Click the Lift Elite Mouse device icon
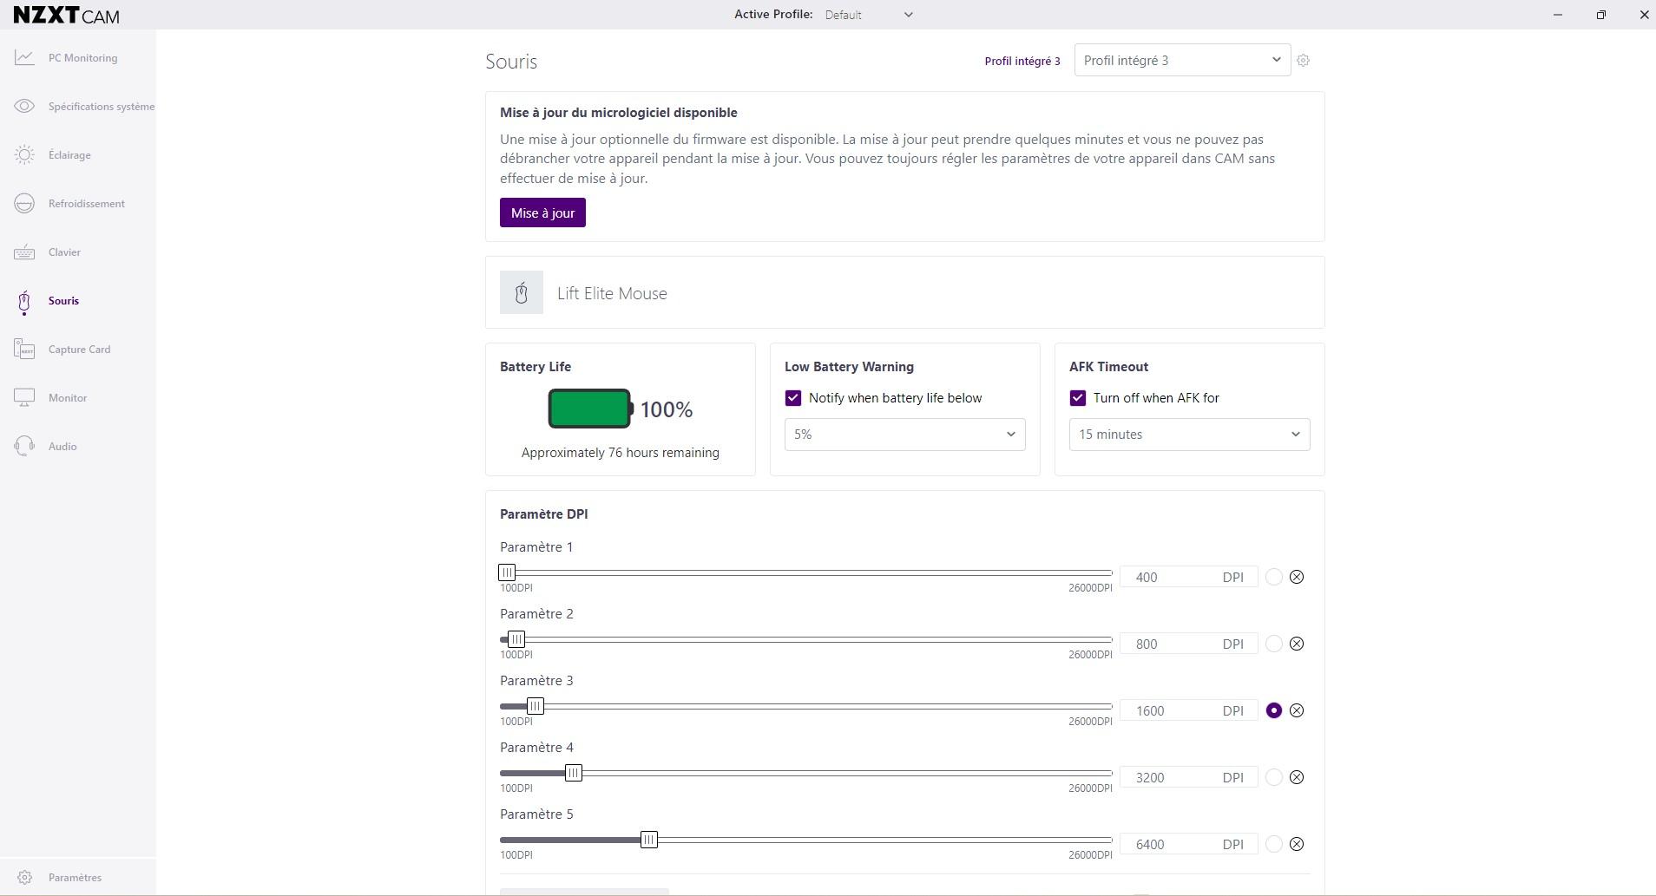 pos(522,293)
